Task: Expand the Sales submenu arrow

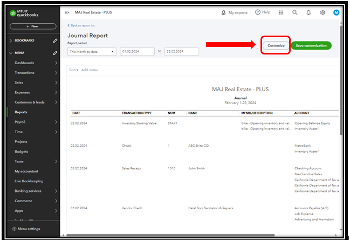Action: 56,83
